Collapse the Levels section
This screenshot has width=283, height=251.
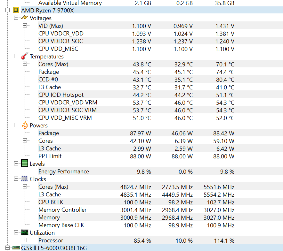pos(16,164)
